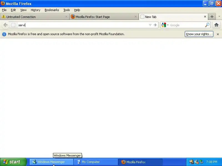The image size is (222, 166).
Task: Go to the Home page icon
Action: point(216,25)
